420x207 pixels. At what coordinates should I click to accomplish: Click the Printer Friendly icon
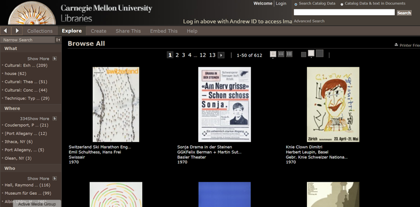[x=396, y=45]
